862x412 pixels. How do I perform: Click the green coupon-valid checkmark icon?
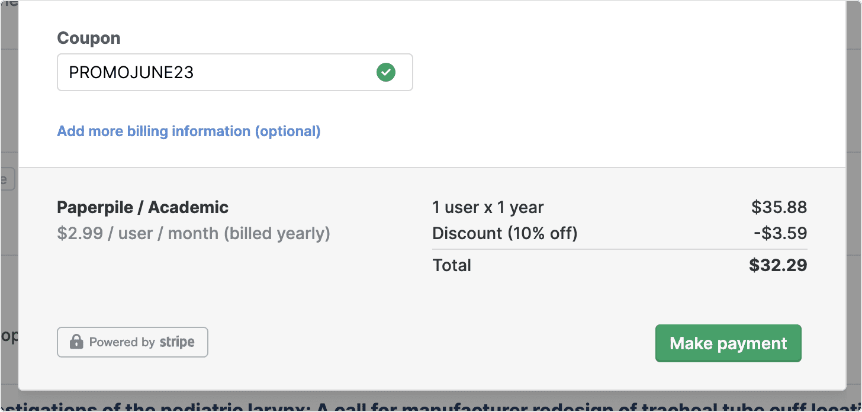[386, 73]
